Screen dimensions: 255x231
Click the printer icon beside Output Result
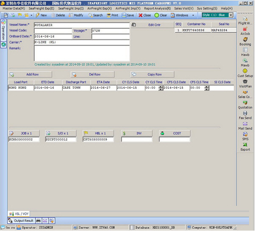39,221
